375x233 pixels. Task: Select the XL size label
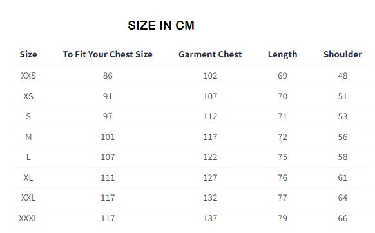pos(28,177)
